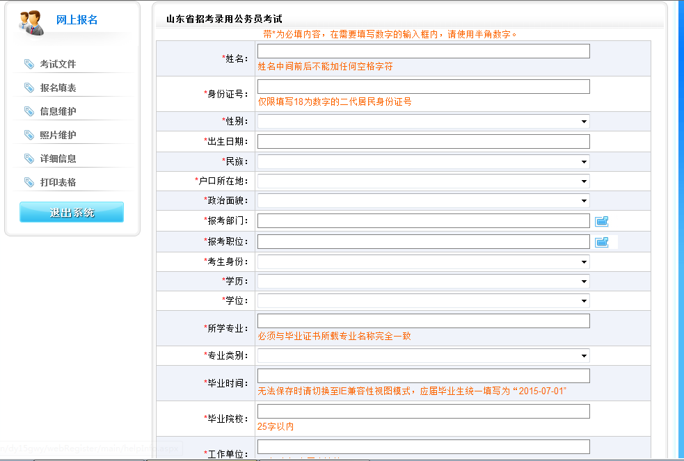Open the 报考部门 browse folder icon

click(x=601, y=220)
